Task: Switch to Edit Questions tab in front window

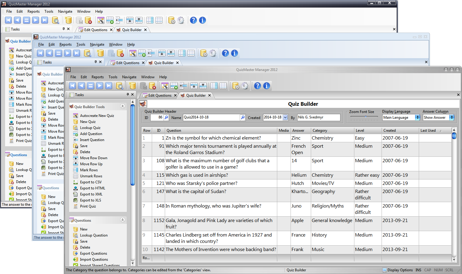Action: (x=160, y=95)
